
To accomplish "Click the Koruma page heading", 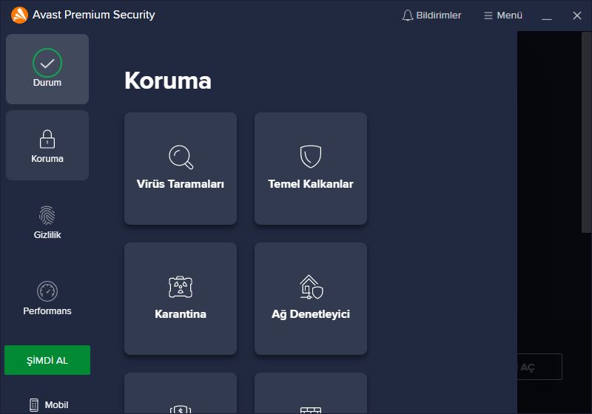I will (x=168, y=81).
